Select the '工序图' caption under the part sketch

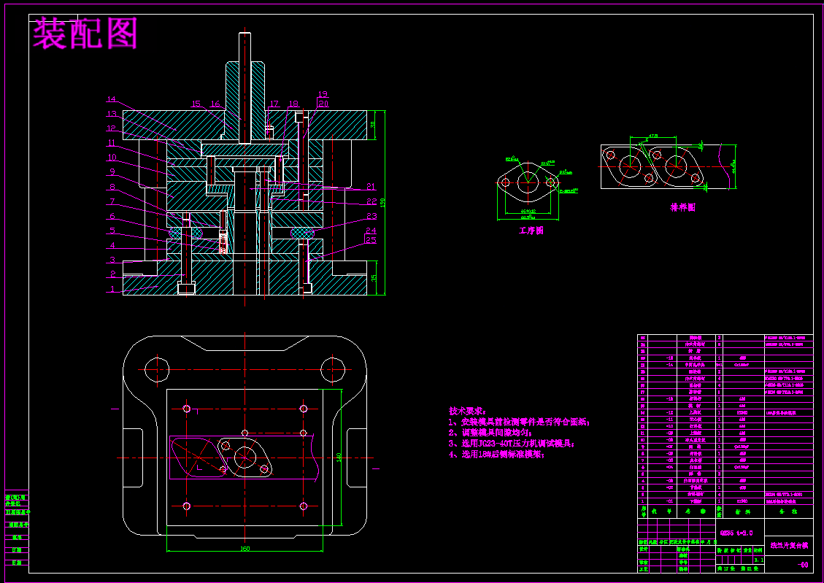coord(531,231)
